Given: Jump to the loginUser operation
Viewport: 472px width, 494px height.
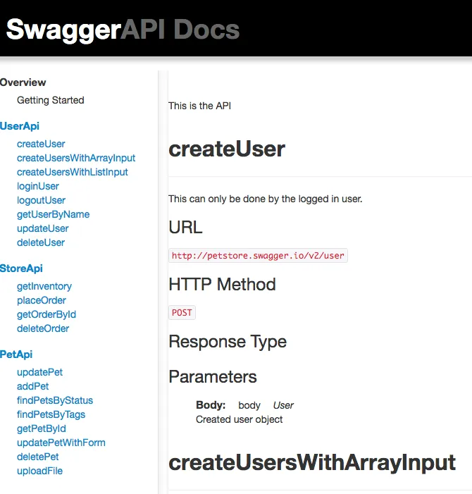Looking at the screenshot, I should click(38, 186).
